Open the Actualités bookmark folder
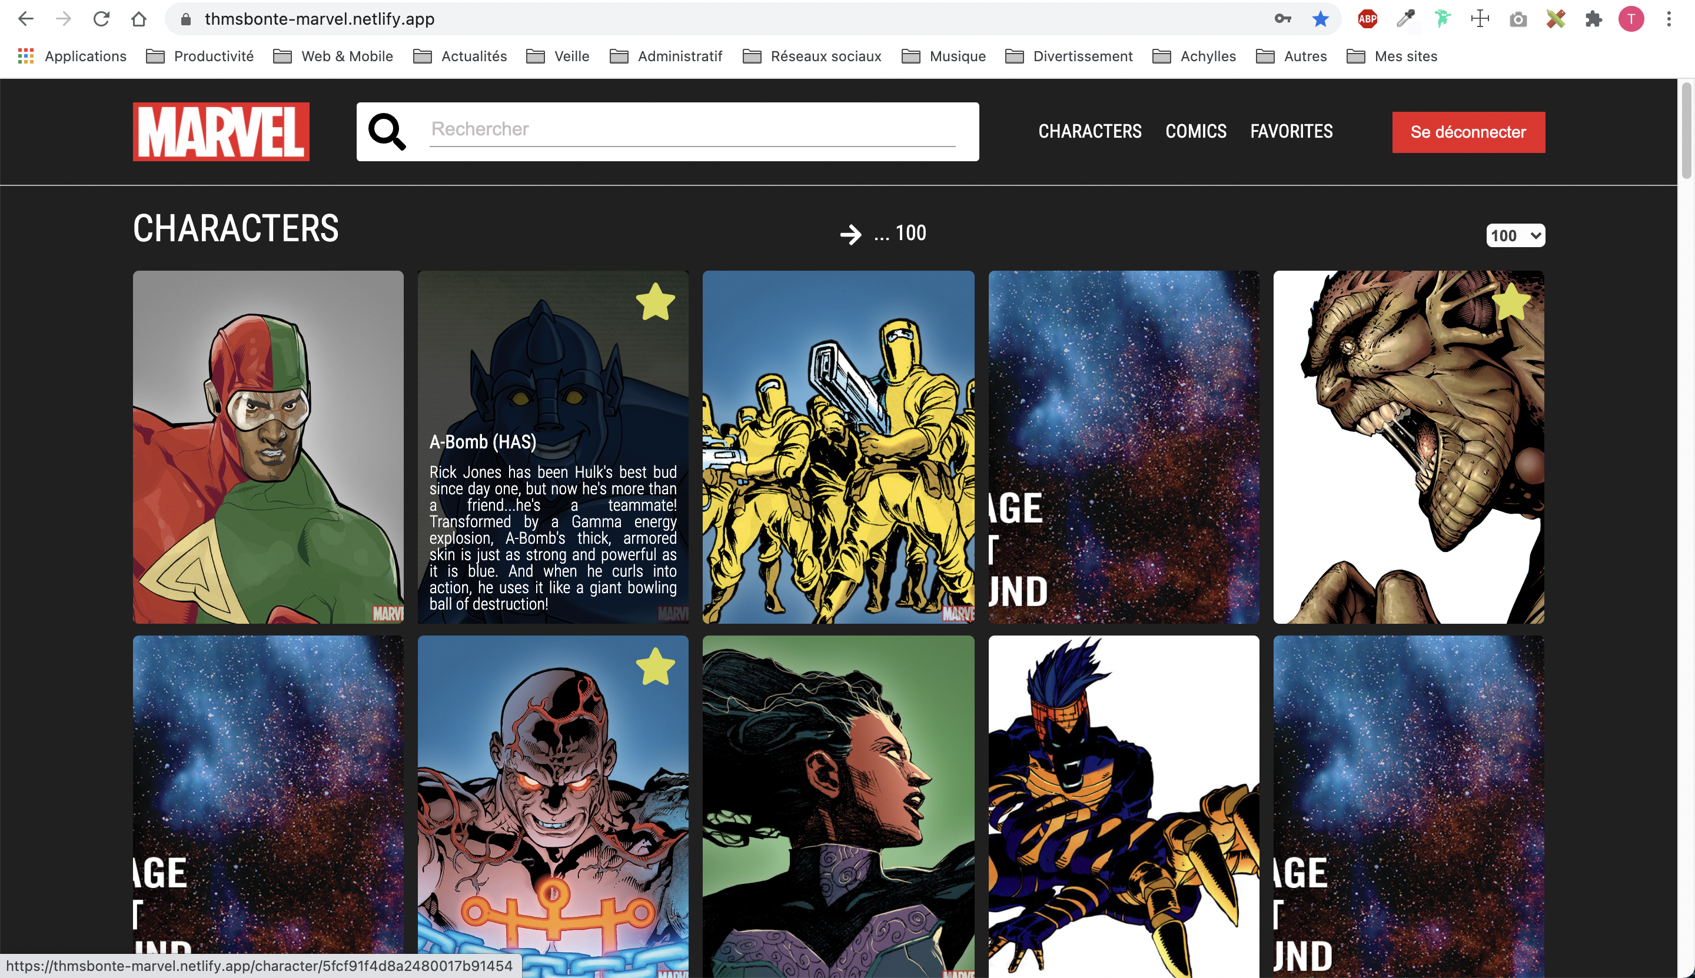The width and height of the screenshot is (1695, 978). tap(460, 56)
